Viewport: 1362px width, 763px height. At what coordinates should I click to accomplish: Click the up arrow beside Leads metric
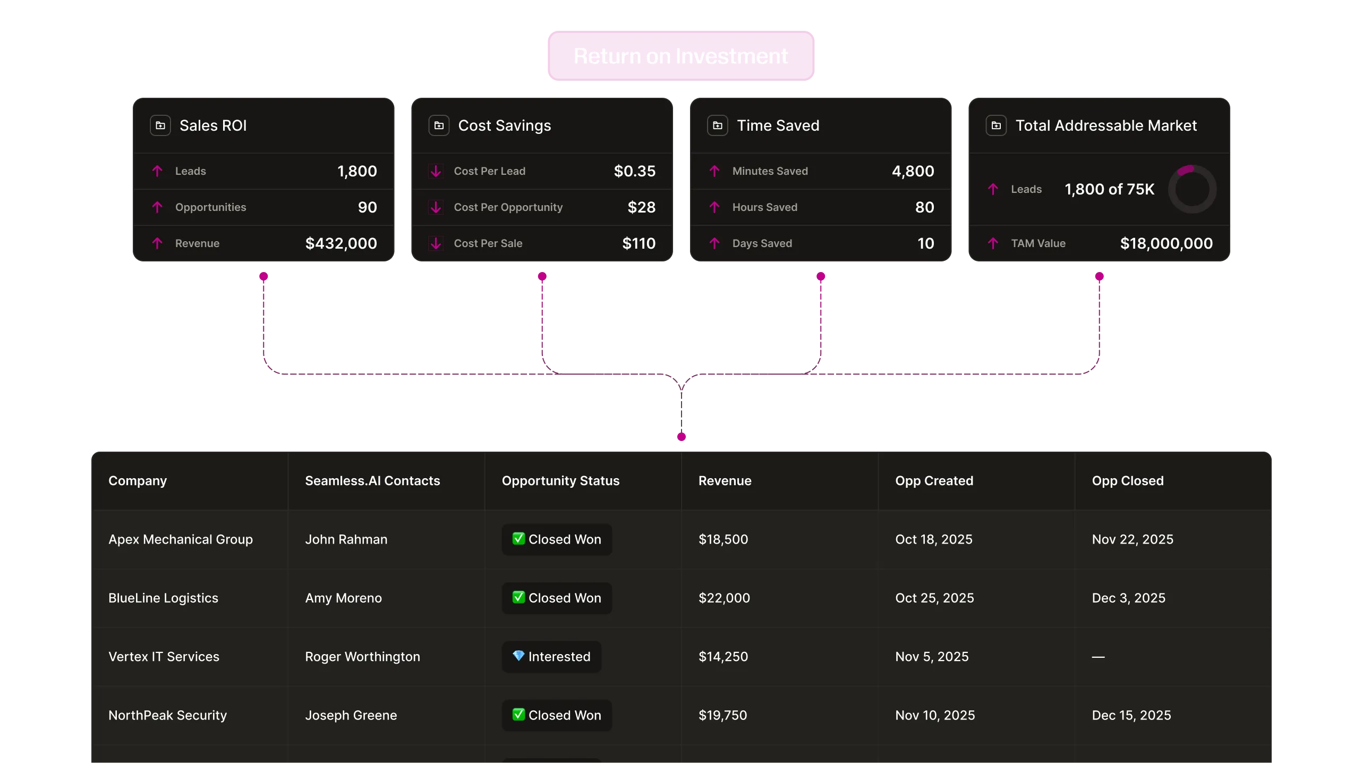[x=157, y=171]
